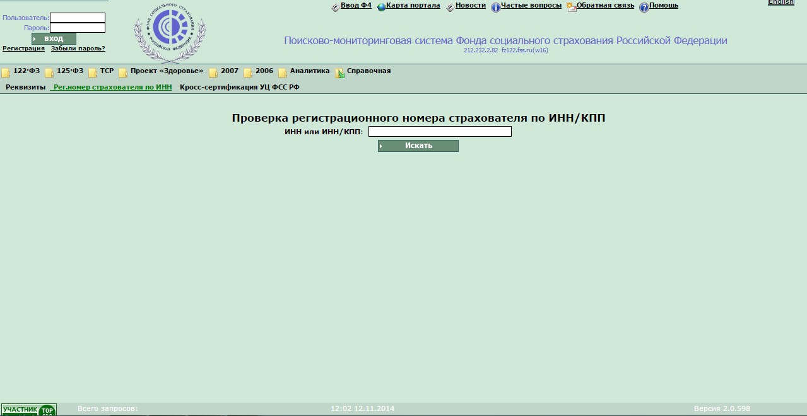Click the info icon beside Частые вопросы
This screenshot has width=807, height=416.
(x=495, y=7)
